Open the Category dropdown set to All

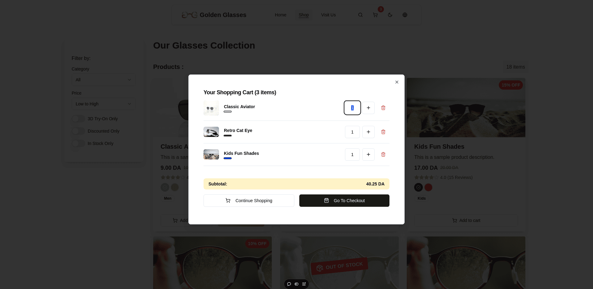point(103,80)
